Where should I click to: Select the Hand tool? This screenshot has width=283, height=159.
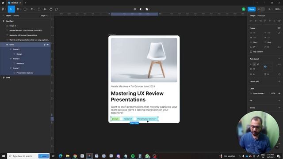(51, 9)
